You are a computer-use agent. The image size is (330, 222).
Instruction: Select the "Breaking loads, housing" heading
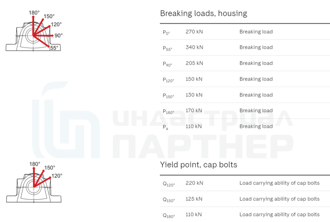[x=203, y=13]
